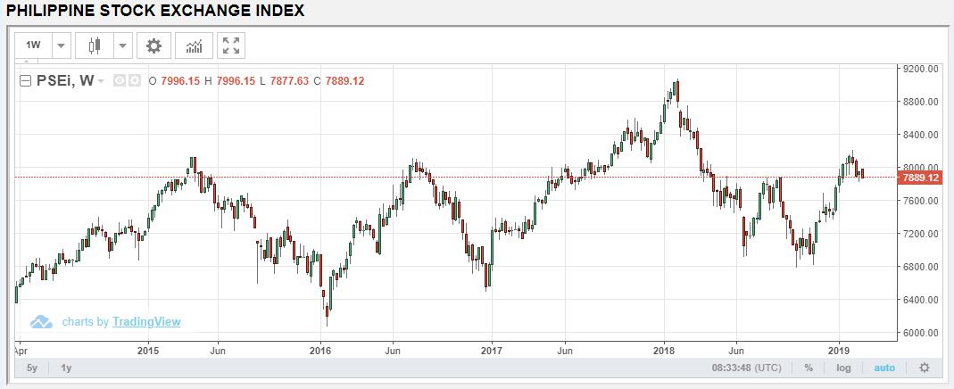Viewport: 954px width, 389px height.
Task: Toggle fullscreen mode for the chart
Action: coord(231,46)
